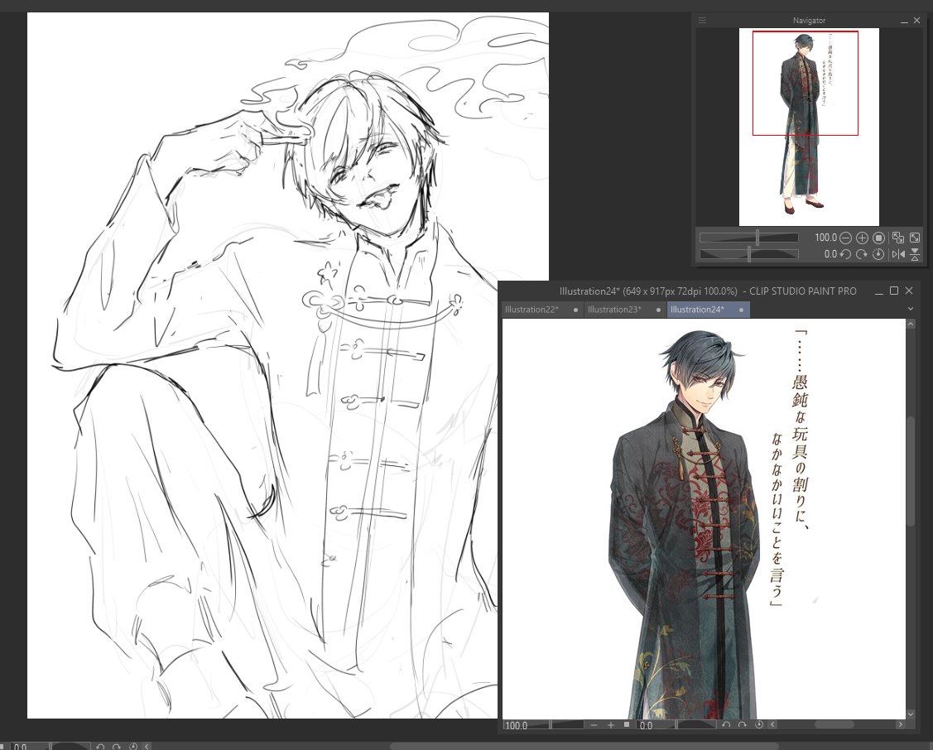Reset zoom to 100% in Navigator
This screenshot has height=750, width=933.
(x=878, y=238)
